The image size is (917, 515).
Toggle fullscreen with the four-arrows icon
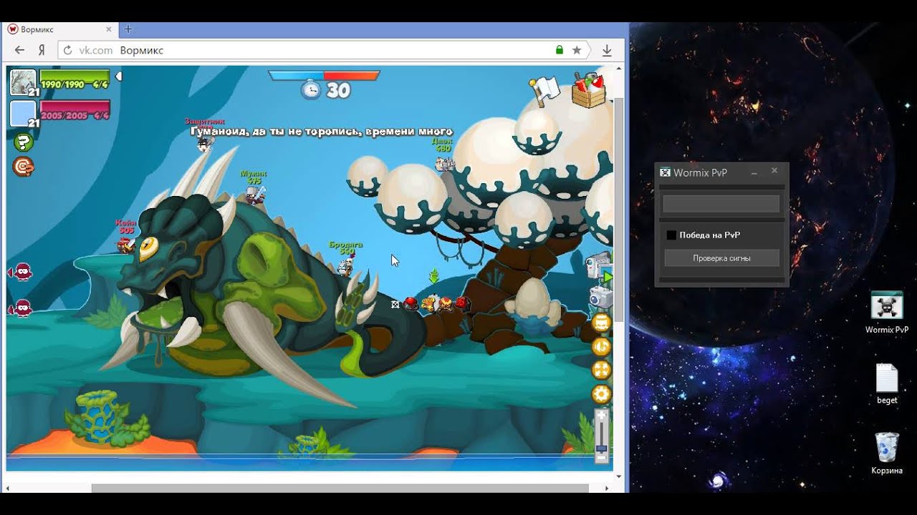click(601, 370)
